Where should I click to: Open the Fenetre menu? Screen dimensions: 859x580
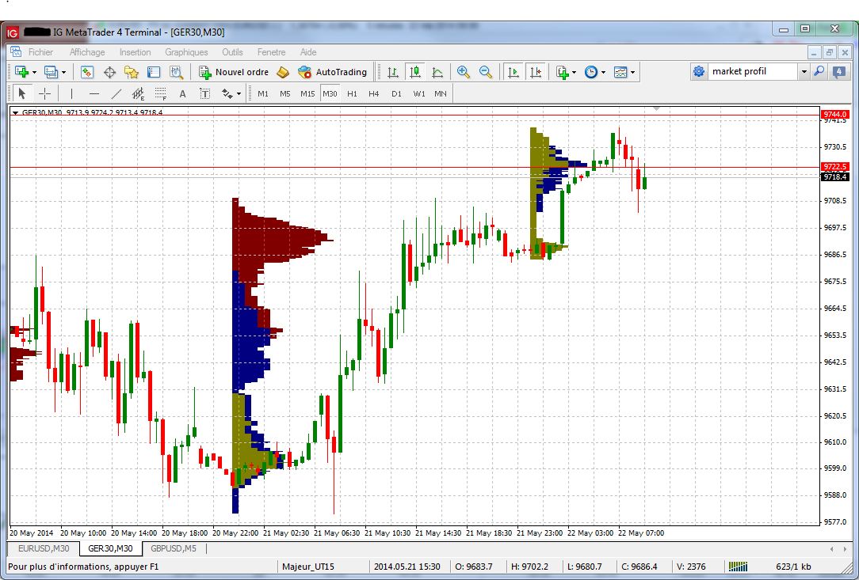coord(271,52)
